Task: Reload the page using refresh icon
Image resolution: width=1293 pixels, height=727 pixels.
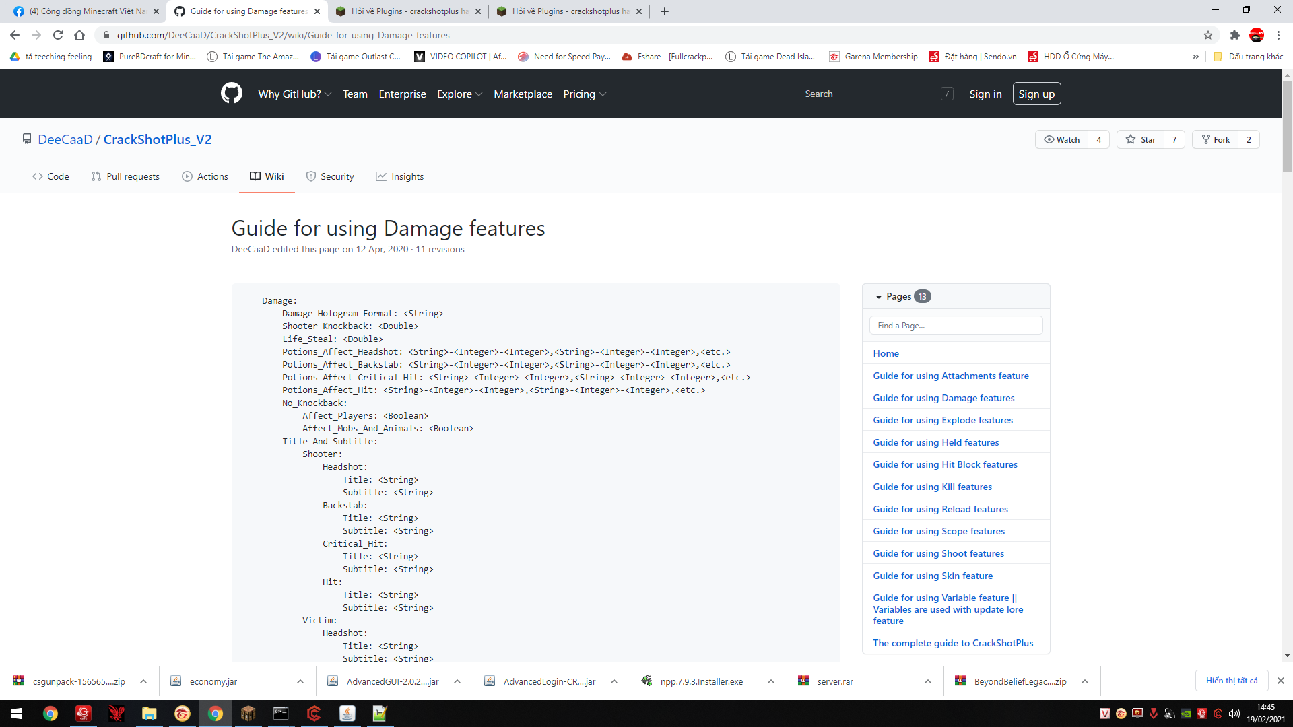Action: [58, 35]
